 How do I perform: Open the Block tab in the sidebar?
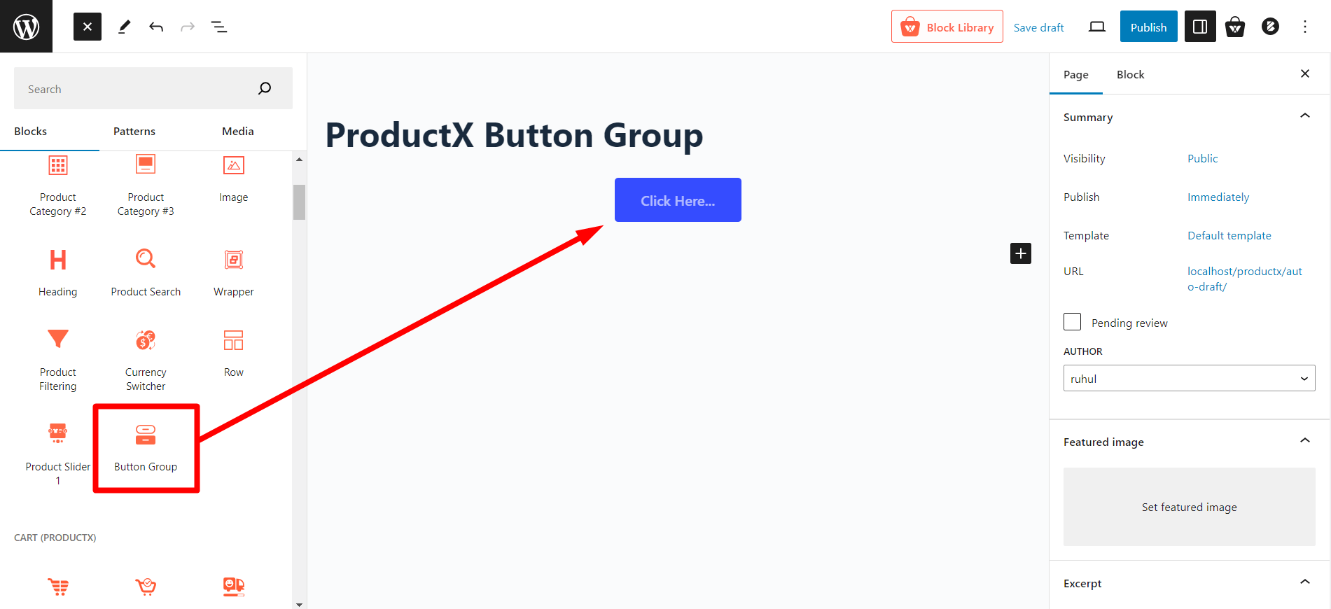(x=1130, y=74)
